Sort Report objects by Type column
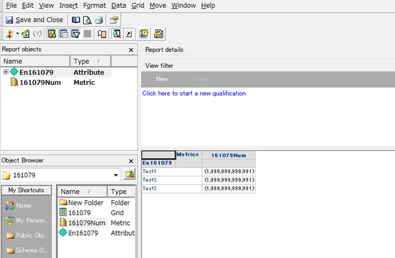This screenshot has height=258, width=395. click(90, 61)
